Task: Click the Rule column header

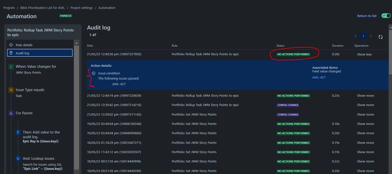Action: click(174, 46)
